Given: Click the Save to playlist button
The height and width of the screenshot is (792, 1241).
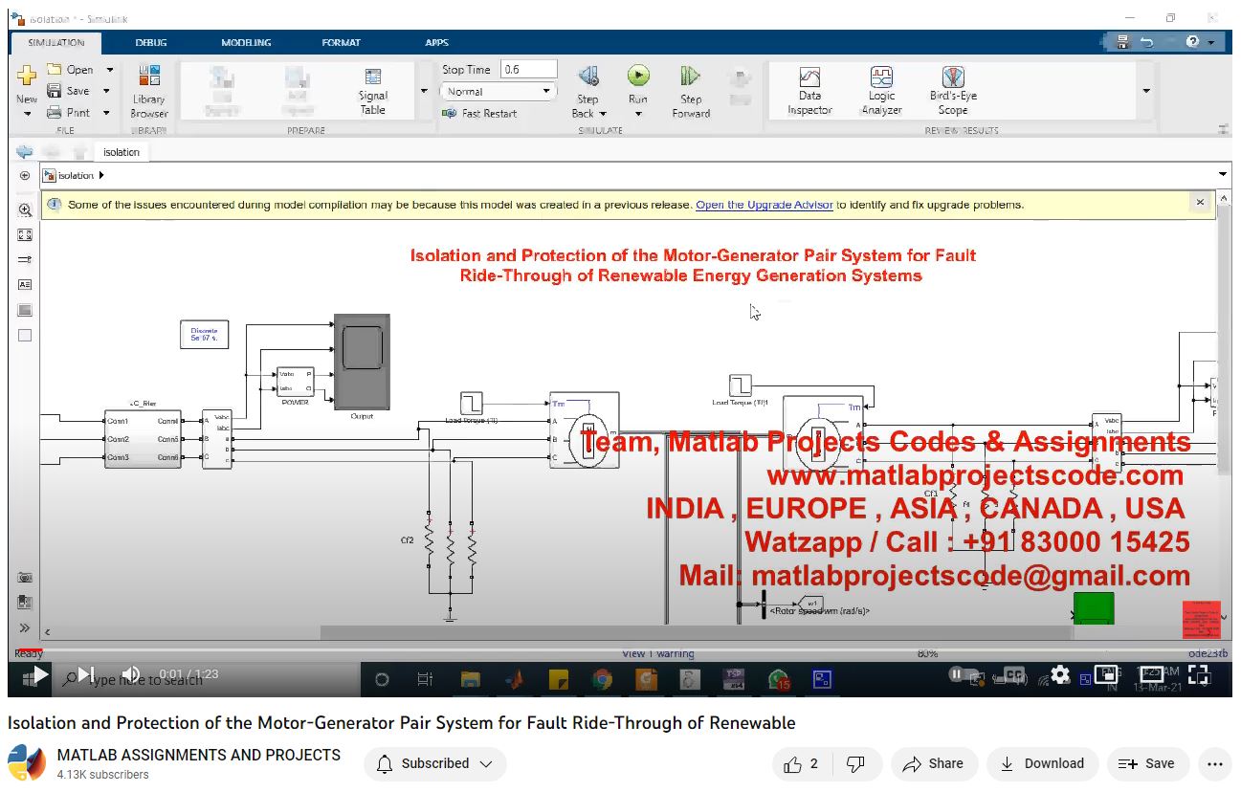Looking at the screenshot, I should coord(1147,763).
